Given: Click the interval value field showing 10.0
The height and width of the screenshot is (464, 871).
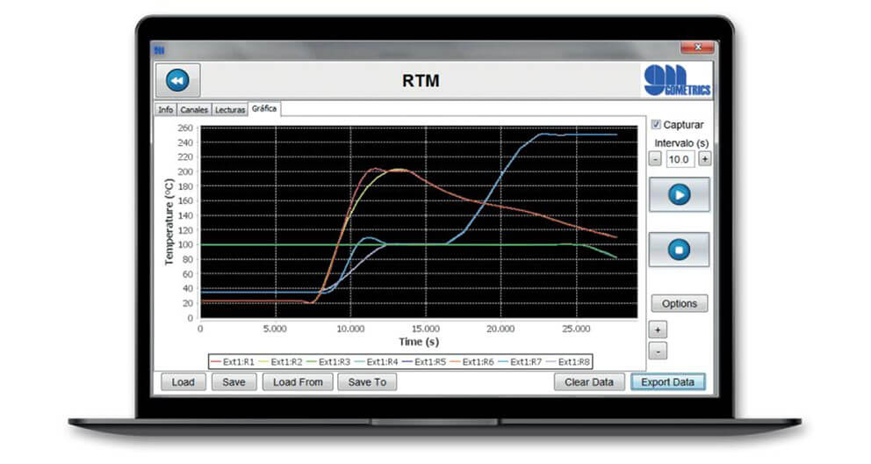Looking at the screenshot, I should [679, 159].
